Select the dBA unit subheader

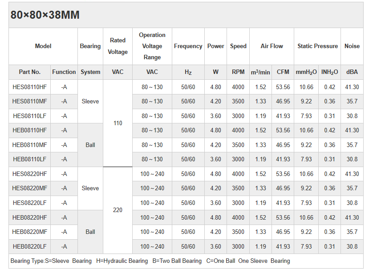pos(352,72)
